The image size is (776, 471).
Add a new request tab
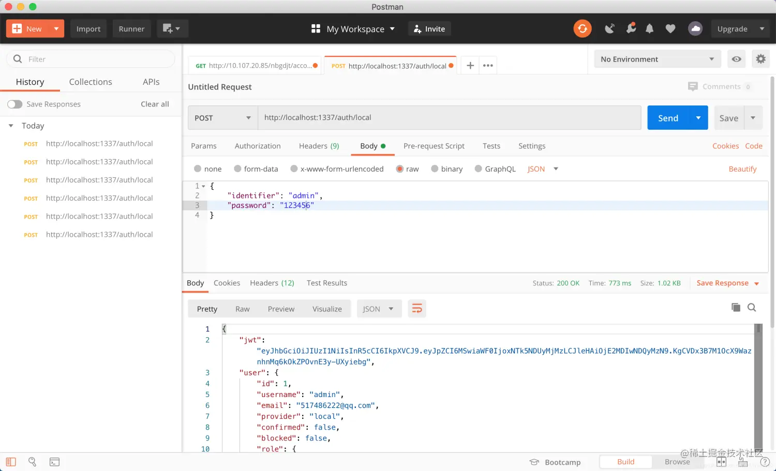pyautogui.click(x=470, y=65)
